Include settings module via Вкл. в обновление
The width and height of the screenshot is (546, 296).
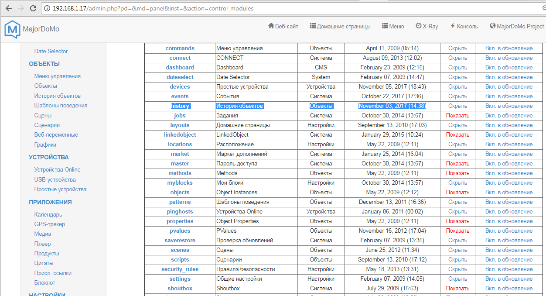coord(509,279)
